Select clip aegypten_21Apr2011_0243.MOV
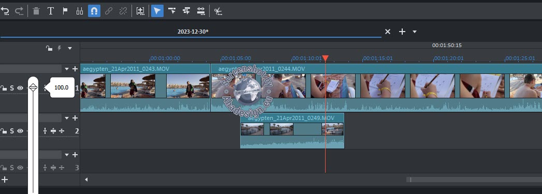Screen dimensions: 542x194 click(145, 87)
